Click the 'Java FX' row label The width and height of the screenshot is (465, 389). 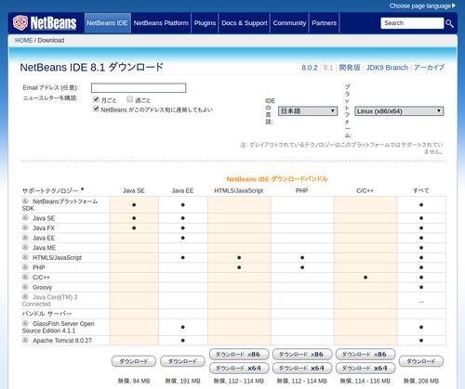pos(44,228)
